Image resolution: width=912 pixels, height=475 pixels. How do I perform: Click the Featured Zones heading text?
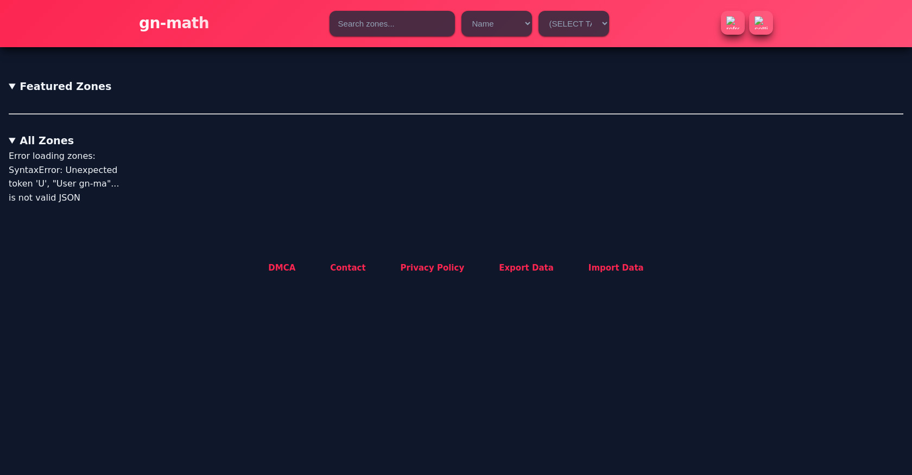65,87
